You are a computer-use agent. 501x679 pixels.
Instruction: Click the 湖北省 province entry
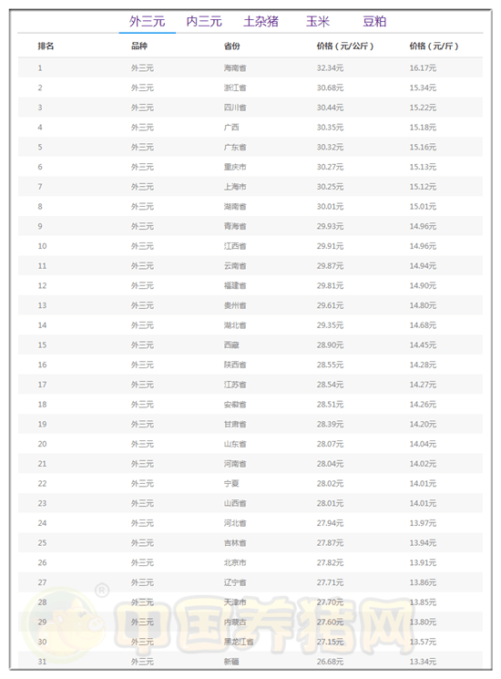point(235,325)
